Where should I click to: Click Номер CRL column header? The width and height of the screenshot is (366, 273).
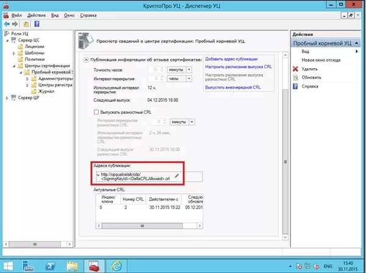coord(133,199)
